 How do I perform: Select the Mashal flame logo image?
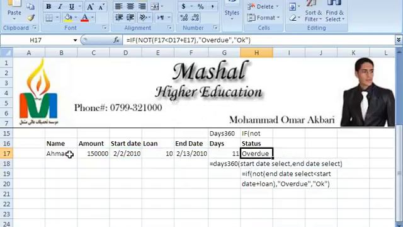(x=38, y=91)
